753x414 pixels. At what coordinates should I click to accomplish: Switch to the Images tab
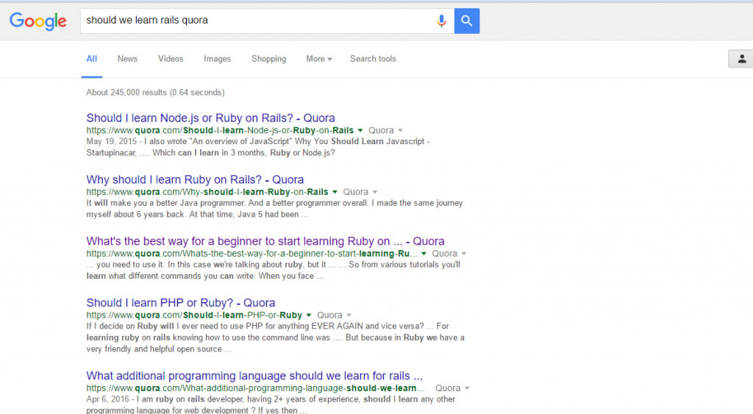pos(217,59)
